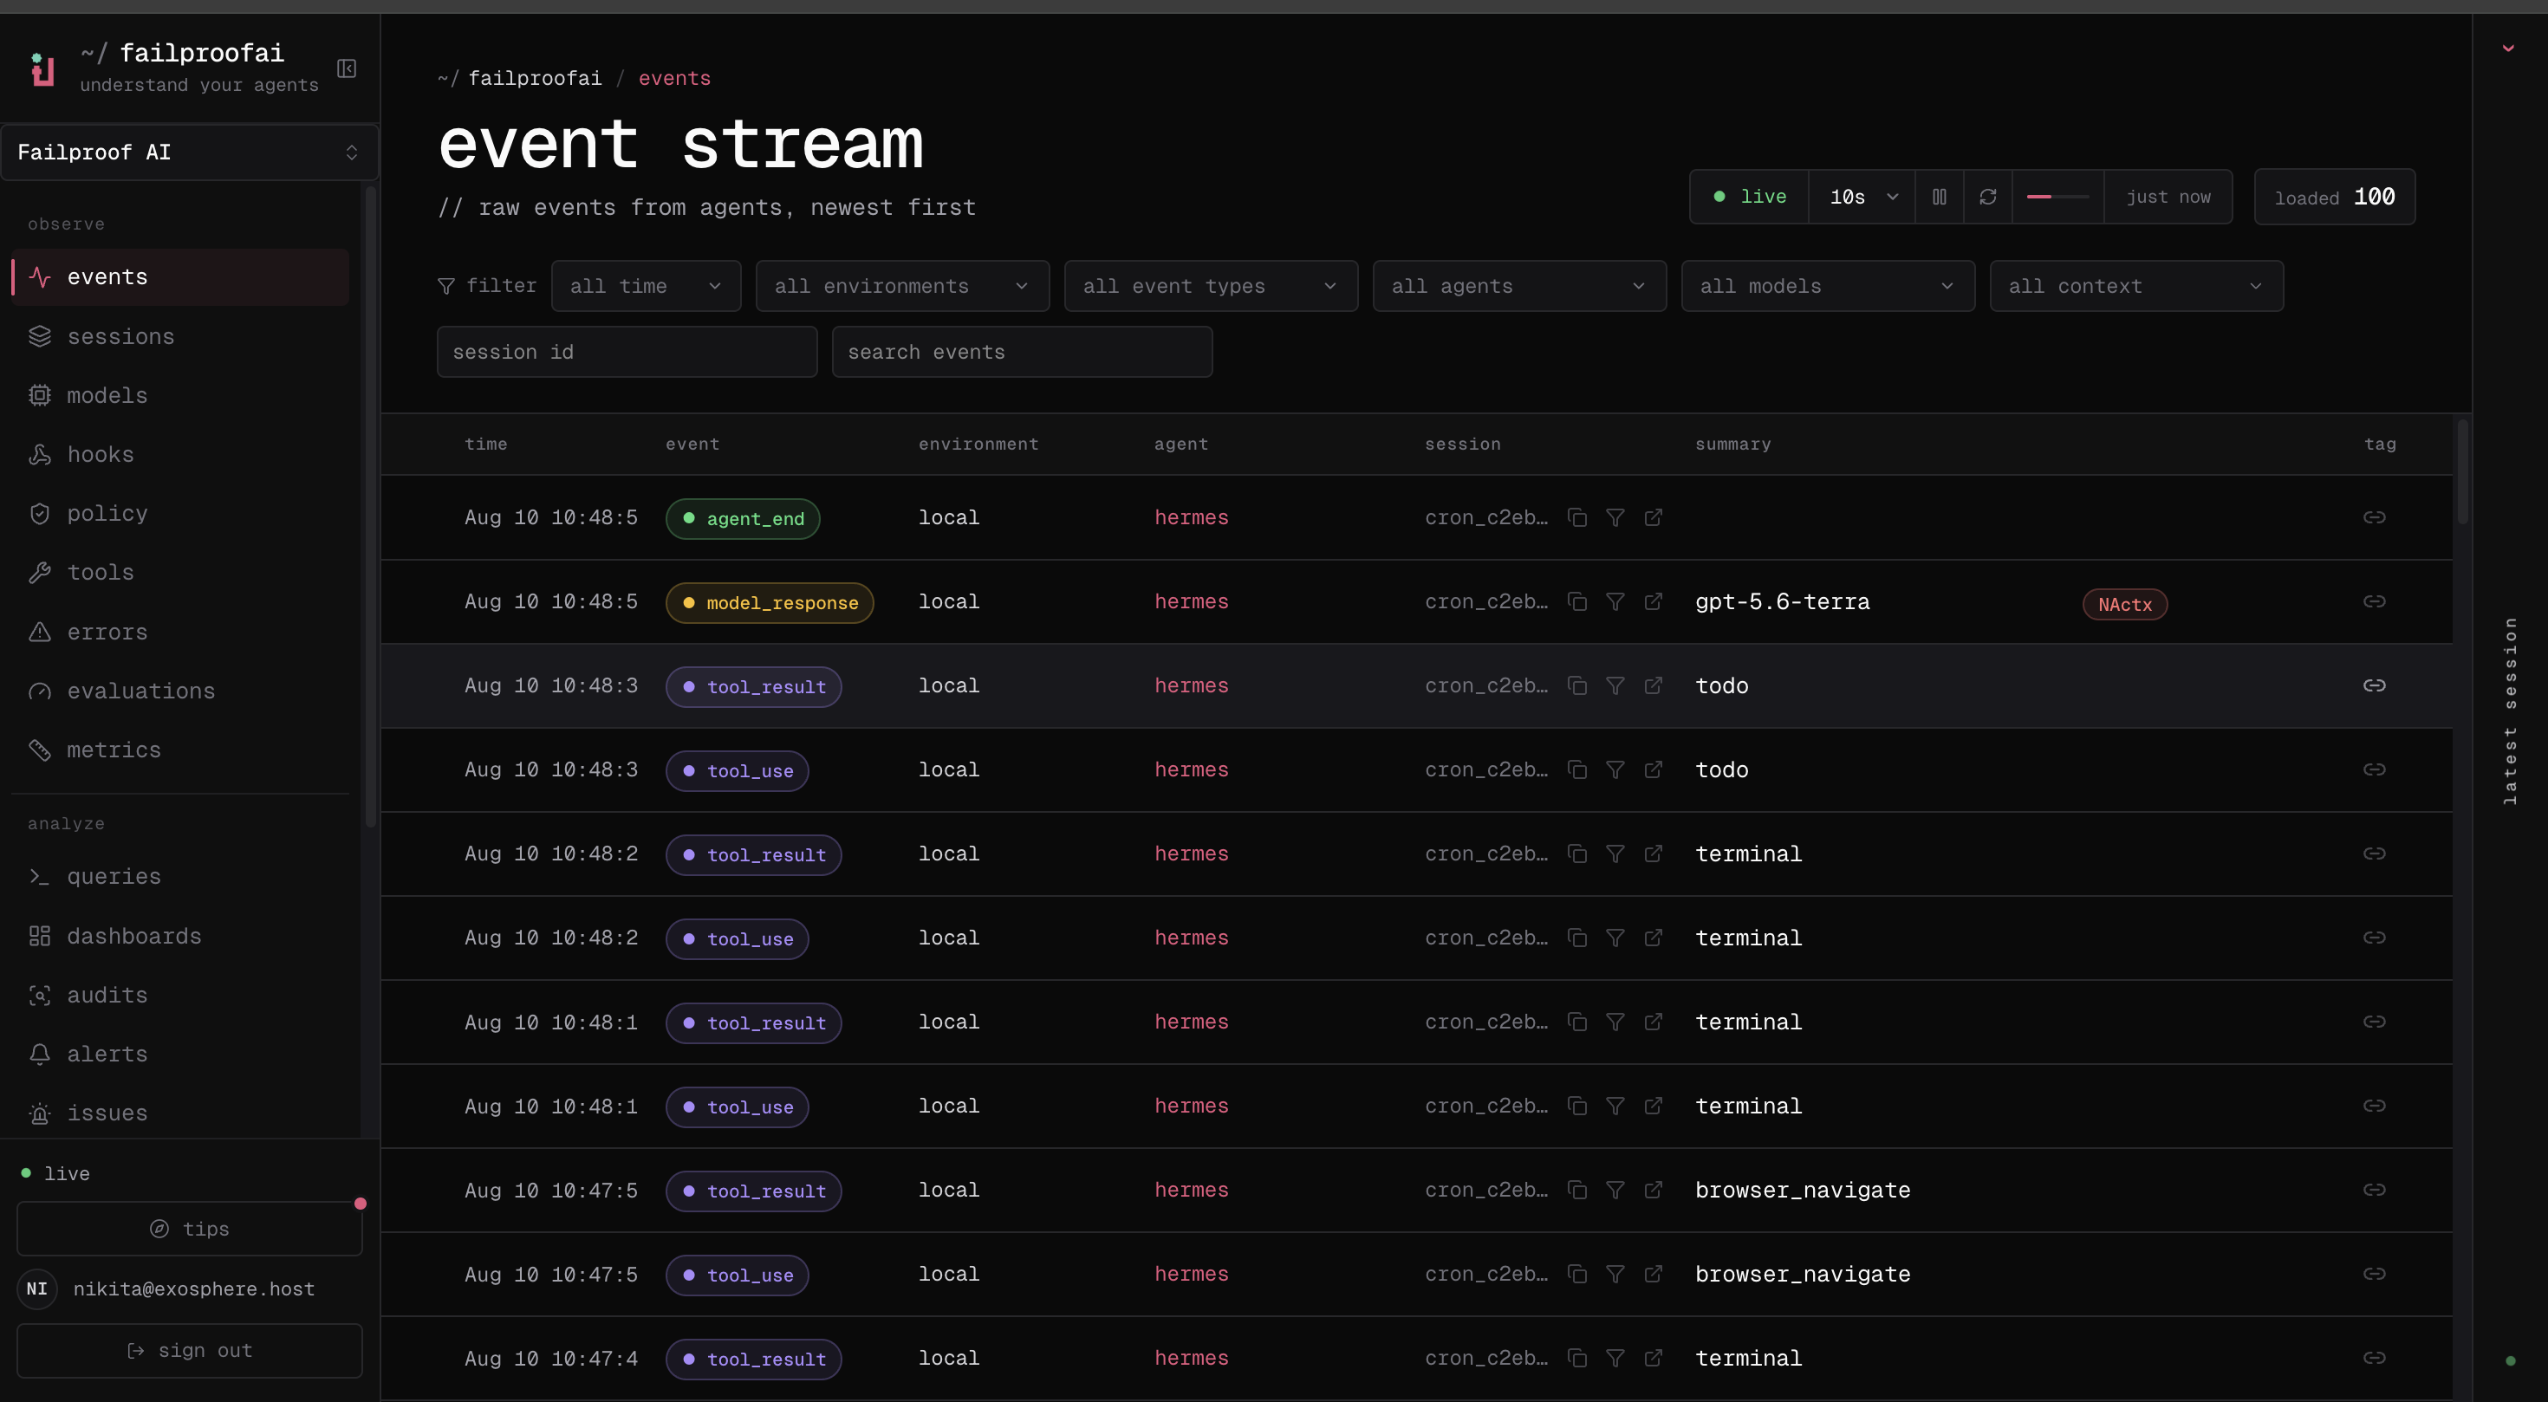Click the refresh countdown progress bar
Viewport: 2548px width, 1402px height.
pos(2057,197)
